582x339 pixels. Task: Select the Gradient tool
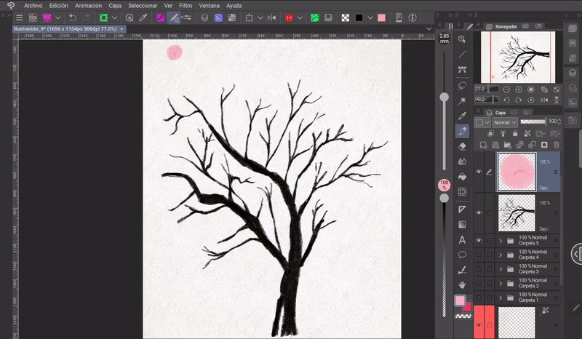[x=462, y=224]
